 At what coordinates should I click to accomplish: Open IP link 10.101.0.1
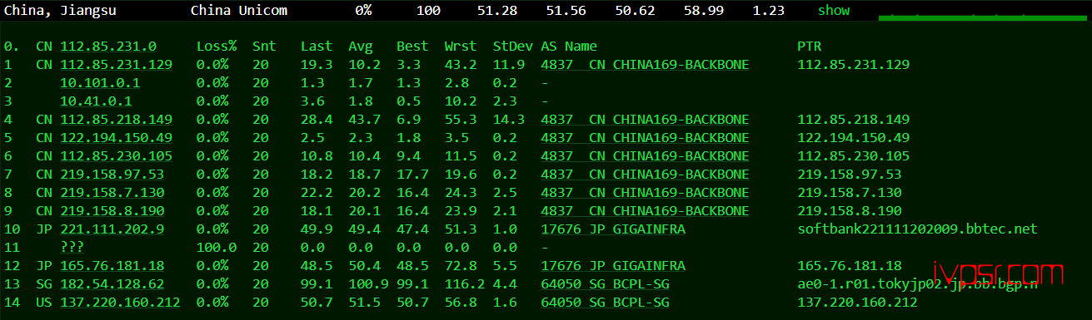[x=100, y=83]
